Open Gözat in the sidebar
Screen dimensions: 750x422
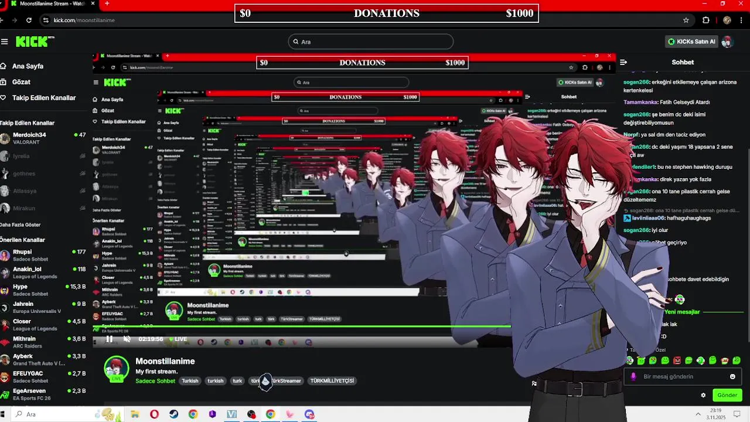16,82
